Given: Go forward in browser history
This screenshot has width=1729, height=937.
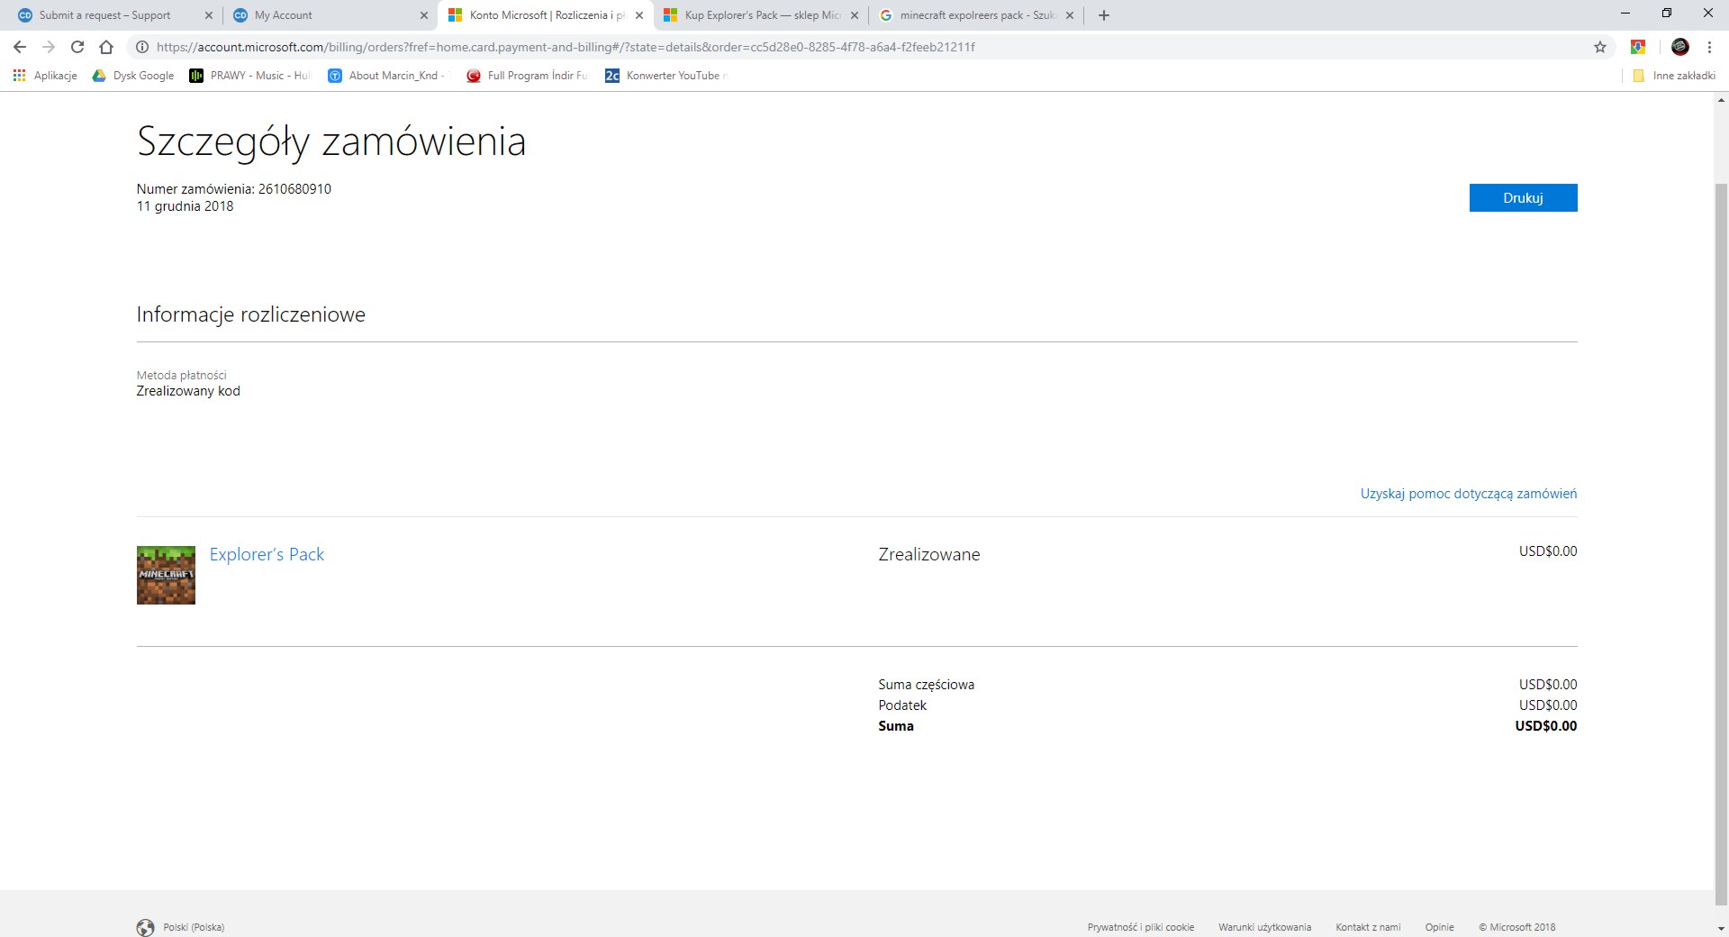Looking at the screenshot, I should [49, 47].
